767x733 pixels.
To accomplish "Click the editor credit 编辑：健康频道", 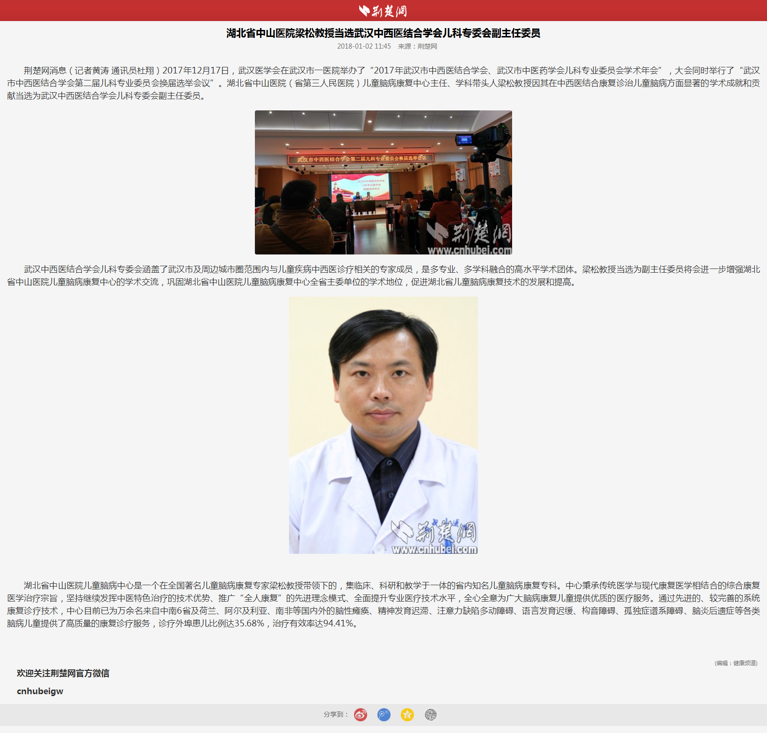I will pos(736,663).
